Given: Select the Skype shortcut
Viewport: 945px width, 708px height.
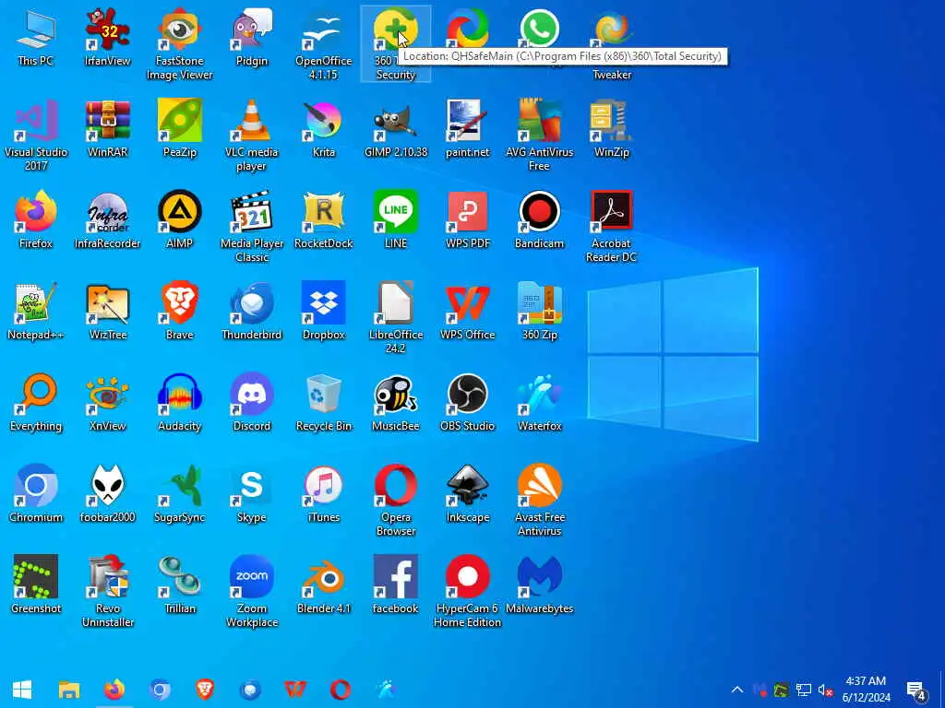Looking at the screenshot, I should (252, 494).
